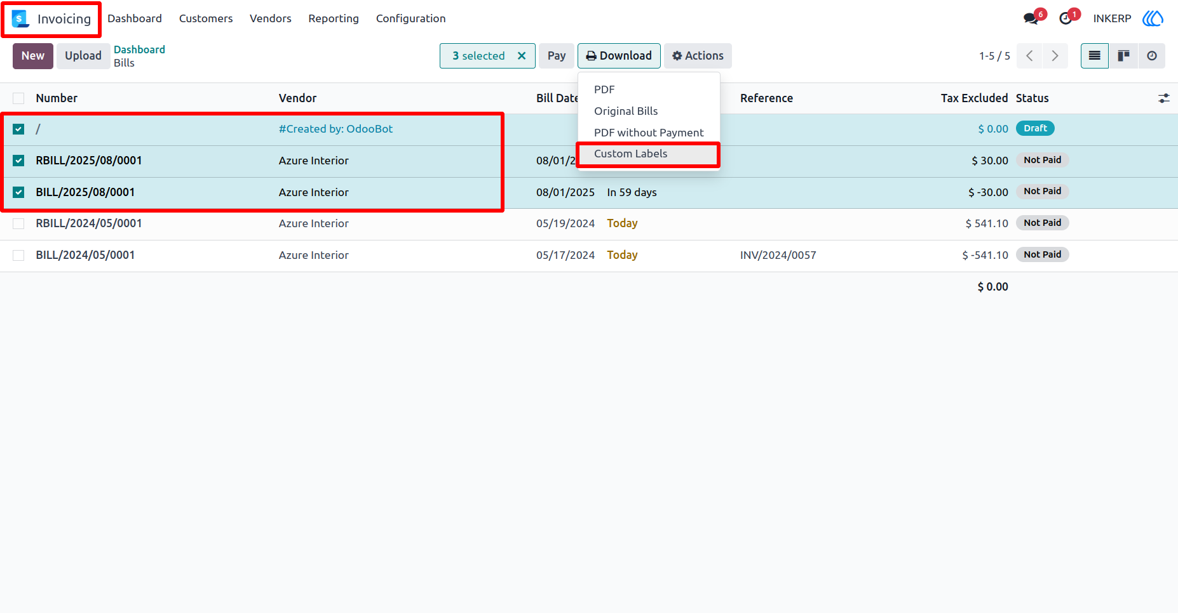Click the Pay button

557,56
